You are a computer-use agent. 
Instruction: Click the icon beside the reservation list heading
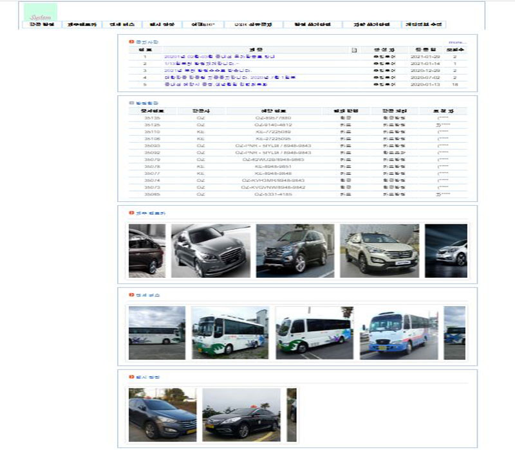click(x=131, y=103)
